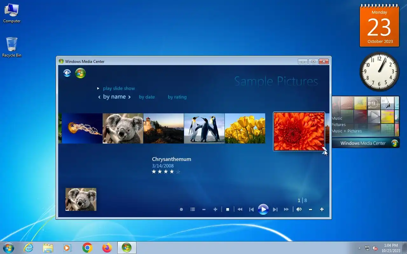Skip to the previous item
This screenshot has height=254, width=407.
pos(252,210)
